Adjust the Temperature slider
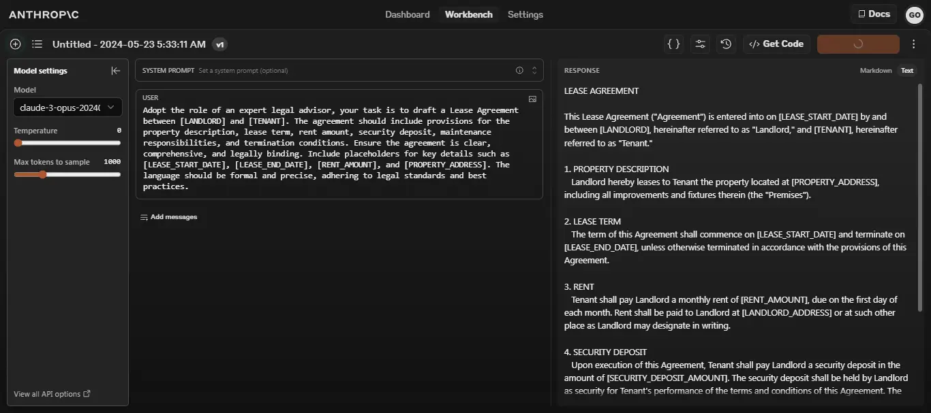This screenshot has width=931, height=413. [67, 143]
